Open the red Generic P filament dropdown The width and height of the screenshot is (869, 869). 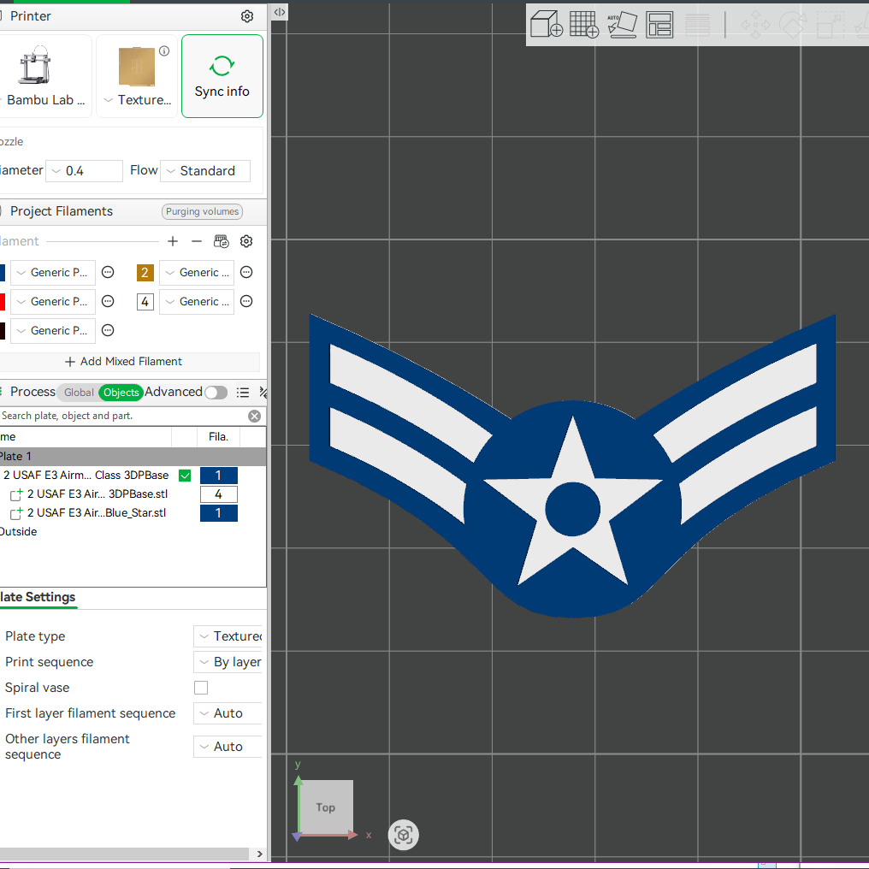click(53, 301)
